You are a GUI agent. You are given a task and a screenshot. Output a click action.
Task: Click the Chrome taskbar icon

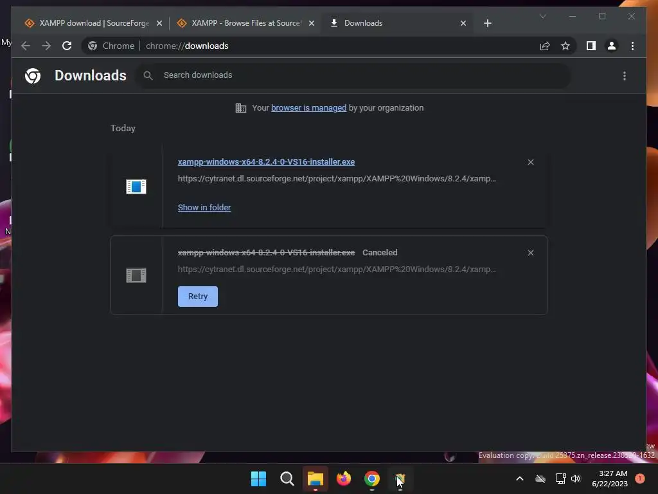click(x=372, y=479)
